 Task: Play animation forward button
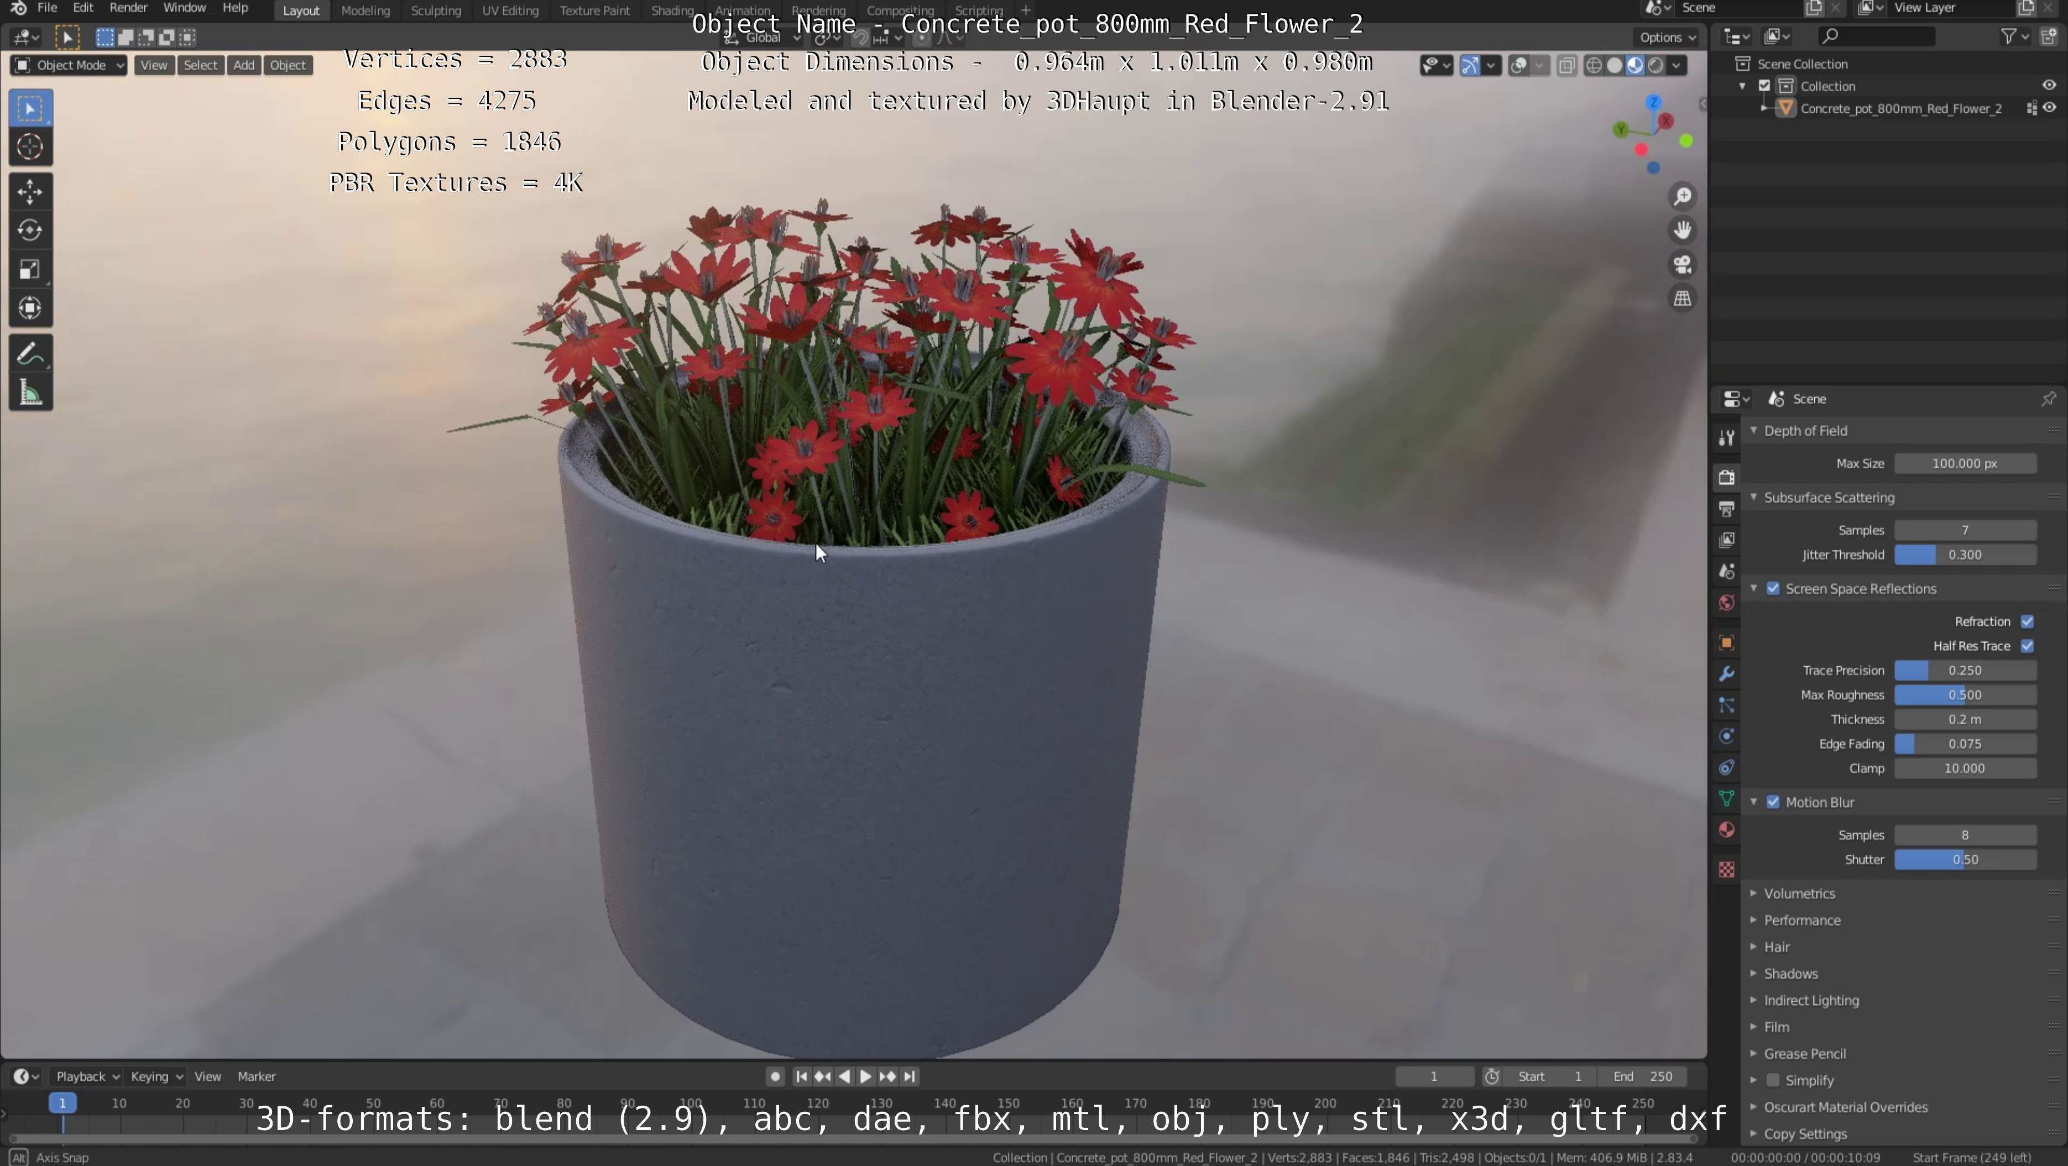[865, 1077]
